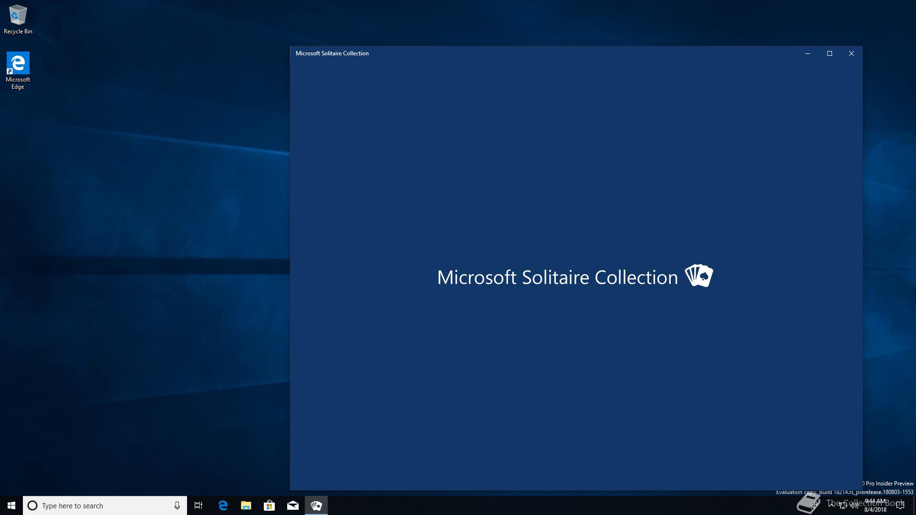Open the clock showing 9:44 AM
The height and width of the screenshot is (515, 916).
(x=875, y=505)
